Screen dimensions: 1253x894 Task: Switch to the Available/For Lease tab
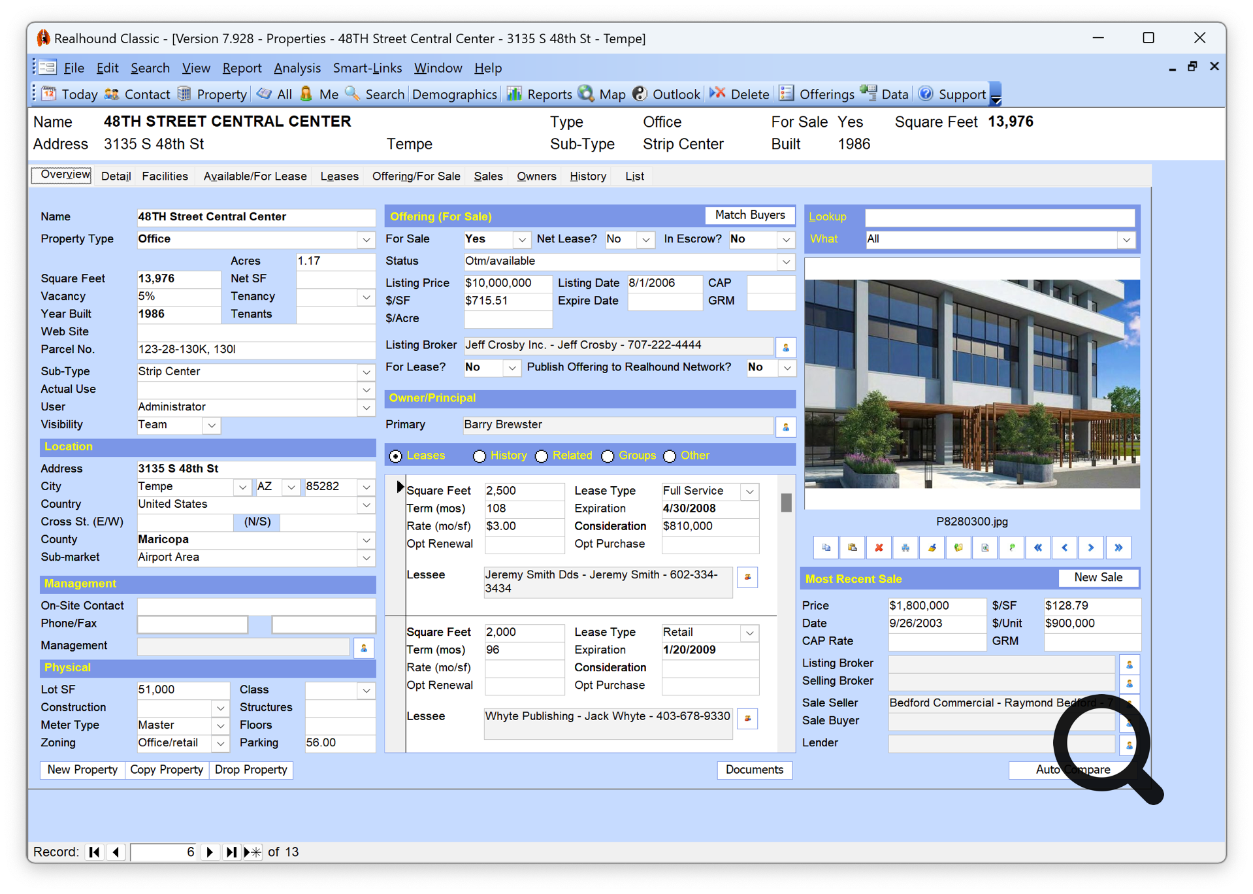click(x=255, y=176)
